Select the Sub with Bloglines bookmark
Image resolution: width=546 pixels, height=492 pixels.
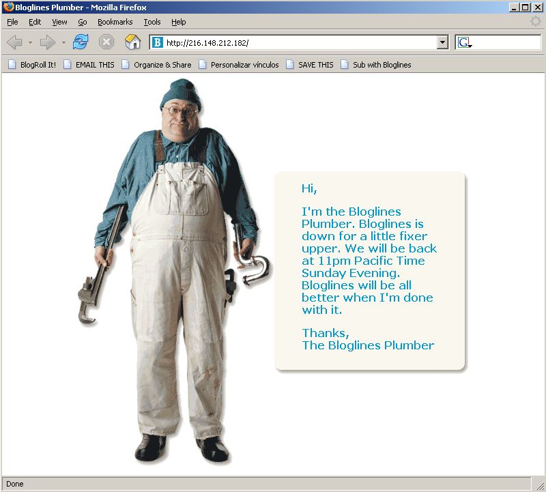pyautogui.click(x=376, y=65)
